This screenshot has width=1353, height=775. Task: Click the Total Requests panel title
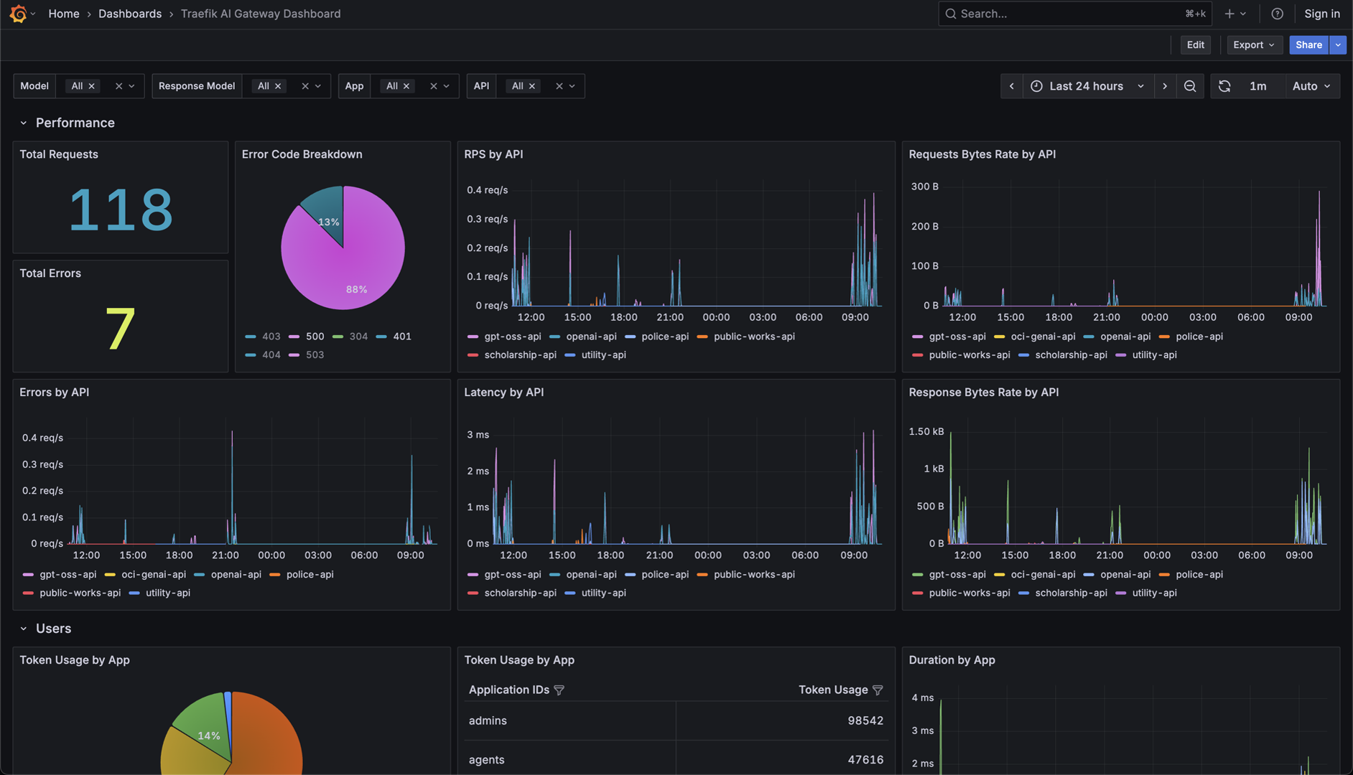click(x=59, y=154)
